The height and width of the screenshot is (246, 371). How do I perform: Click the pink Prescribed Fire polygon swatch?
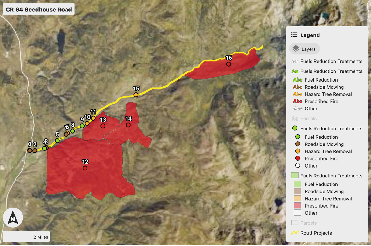[298, 205]
